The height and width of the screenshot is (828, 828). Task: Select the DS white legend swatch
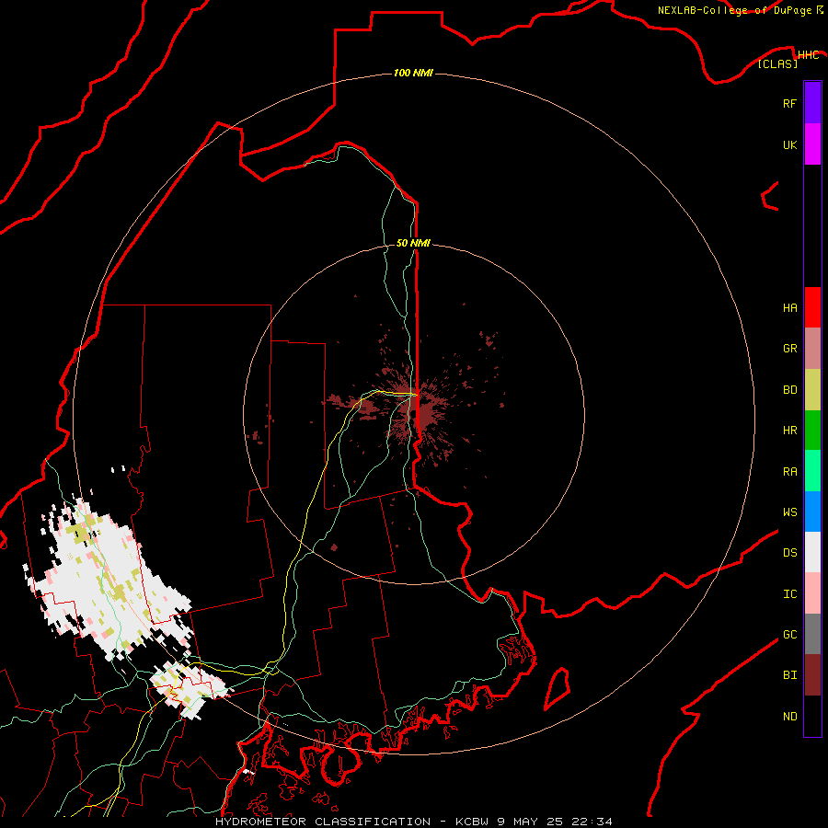812,552
